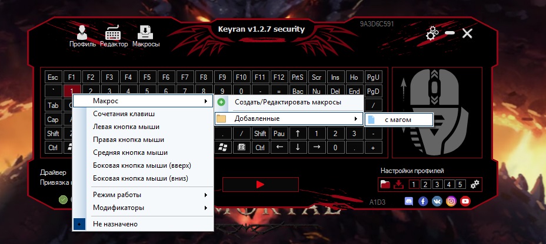Assign Боковая кнопка мыши (вверх)
The height and width of the screenshot is (244, 546).
tap(143, 165)
